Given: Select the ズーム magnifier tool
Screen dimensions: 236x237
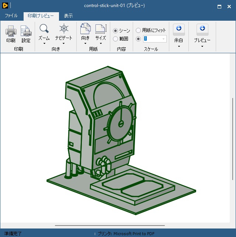Looking at the screenshot, I should coord(44,29).
